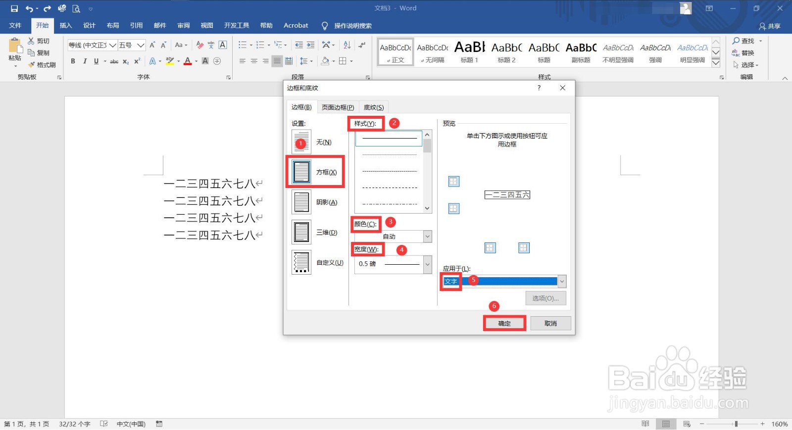Click the OK (确定) button
Image resolution: width=792 pixels, height=430 pixels.
[x=504, y=324]
